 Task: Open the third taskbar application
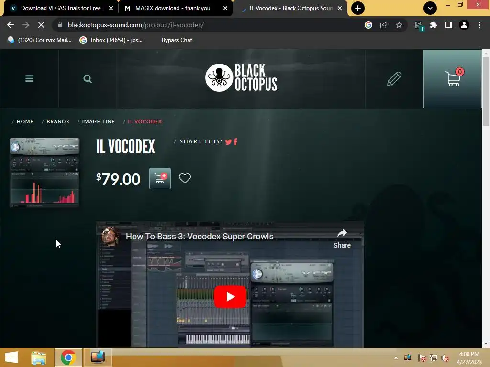point(98,357)
